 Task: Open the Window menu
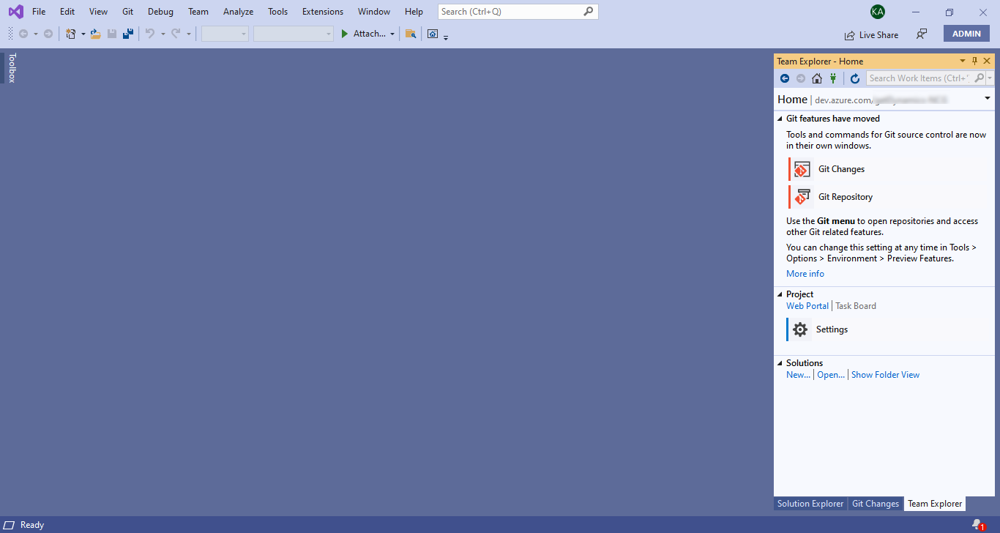[374, 12]
